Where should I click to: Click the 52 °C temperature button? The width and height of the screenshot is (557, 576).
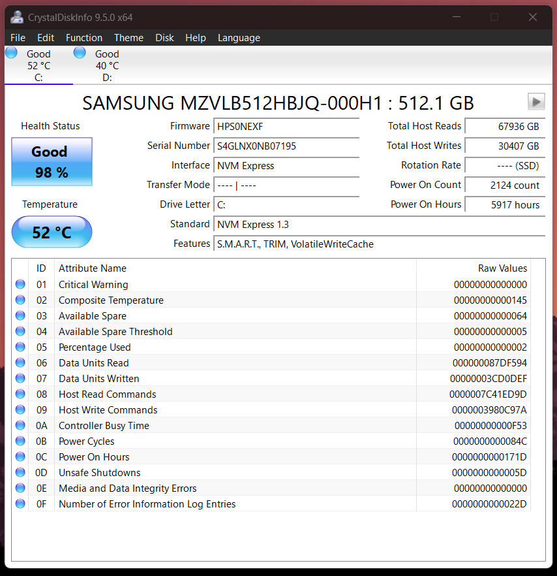point(52,232)
